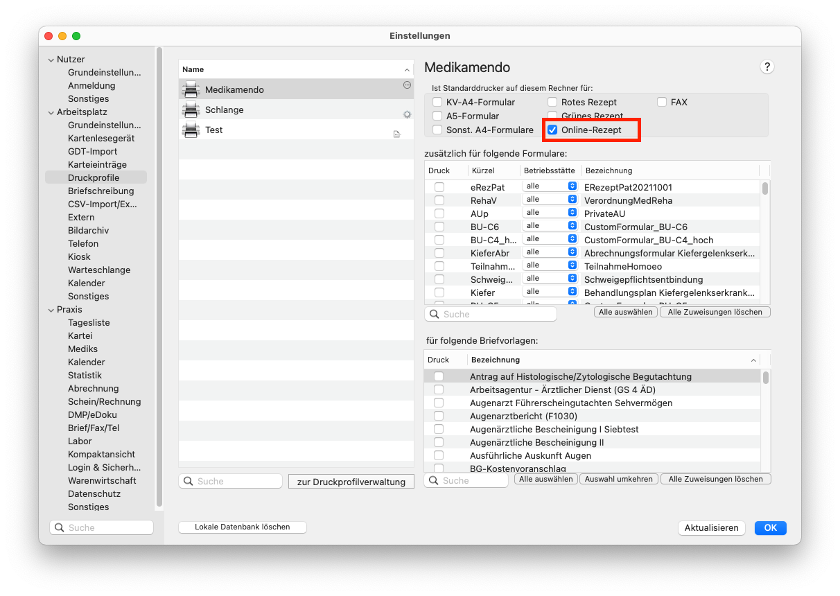
Task: Select Abrechnung in the sidebar
Action: [94, 388]
